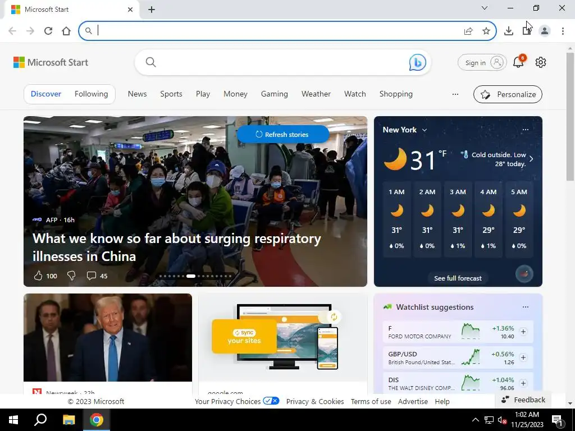
Task: Bookmark this page with the star icon
Action: (486, 31)
